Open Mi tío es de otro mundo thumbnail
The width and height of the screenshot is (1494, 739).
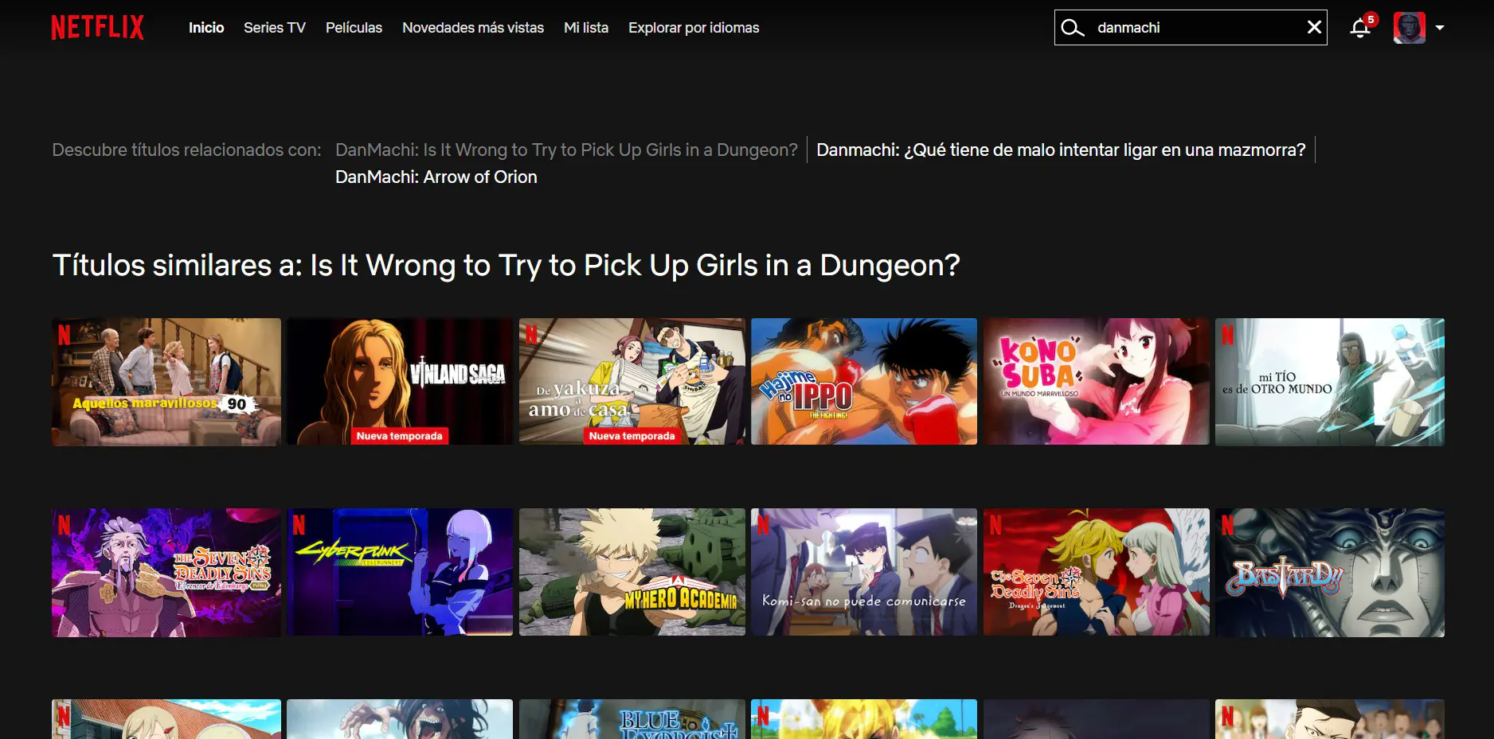tap(1330, 382)
